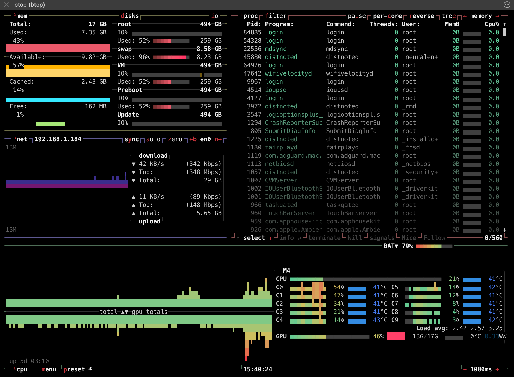Viewport: 514px width, 377px height.
Task: Click the ←b previous network interface arrow
Action: (x=193, y=139)
